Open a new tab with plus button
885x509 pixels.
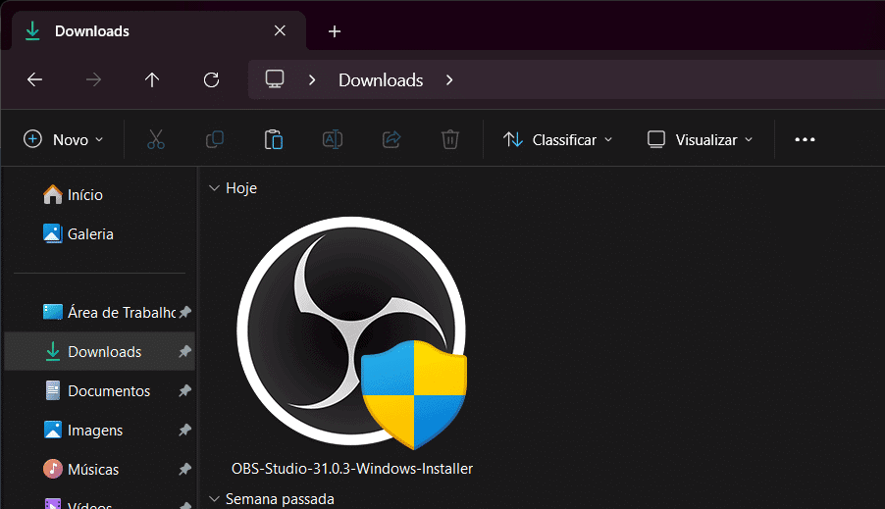click(335, 31)
